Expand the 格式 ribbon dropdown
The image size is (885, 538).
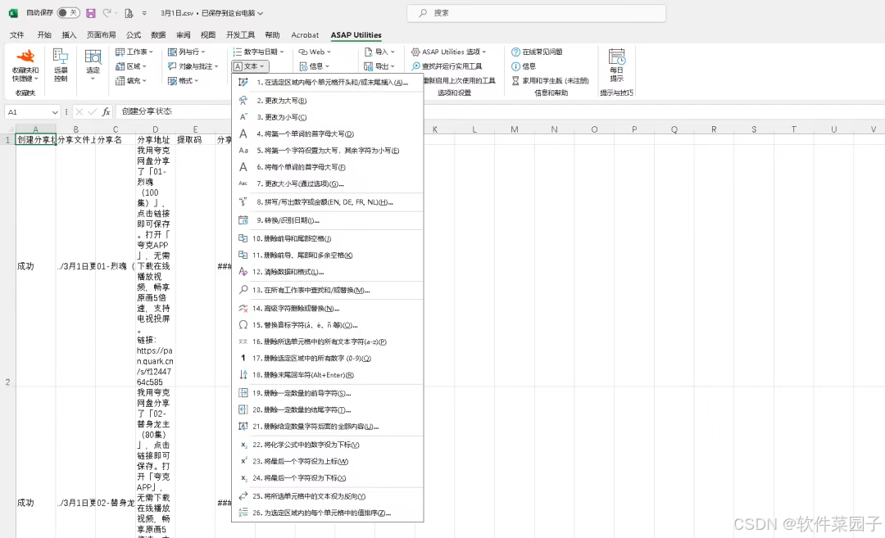pos(184,81)
